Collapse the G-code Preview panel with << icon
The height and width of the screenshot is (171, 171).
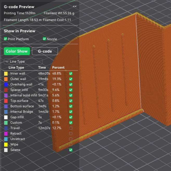[x=75, y=6]
